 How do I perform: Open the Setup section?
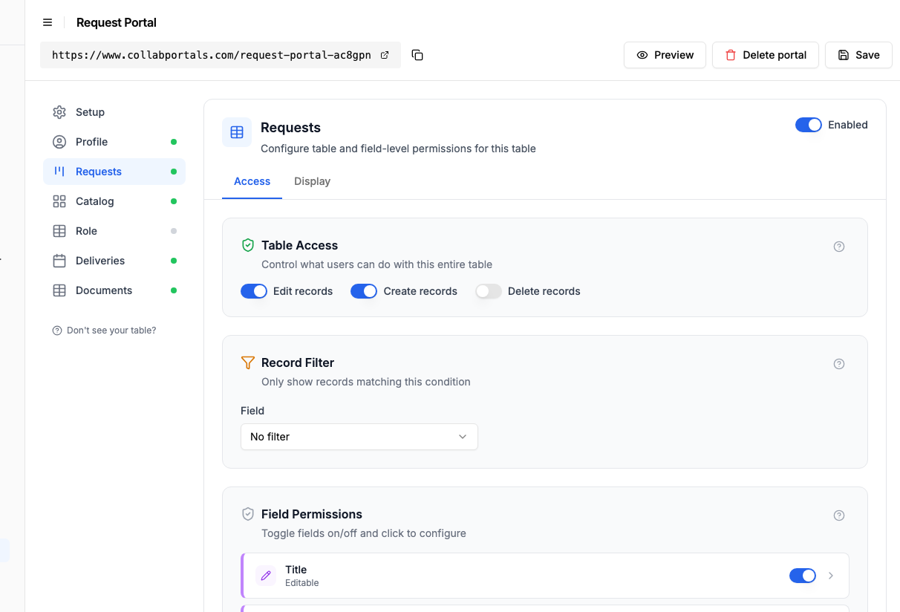114,112
